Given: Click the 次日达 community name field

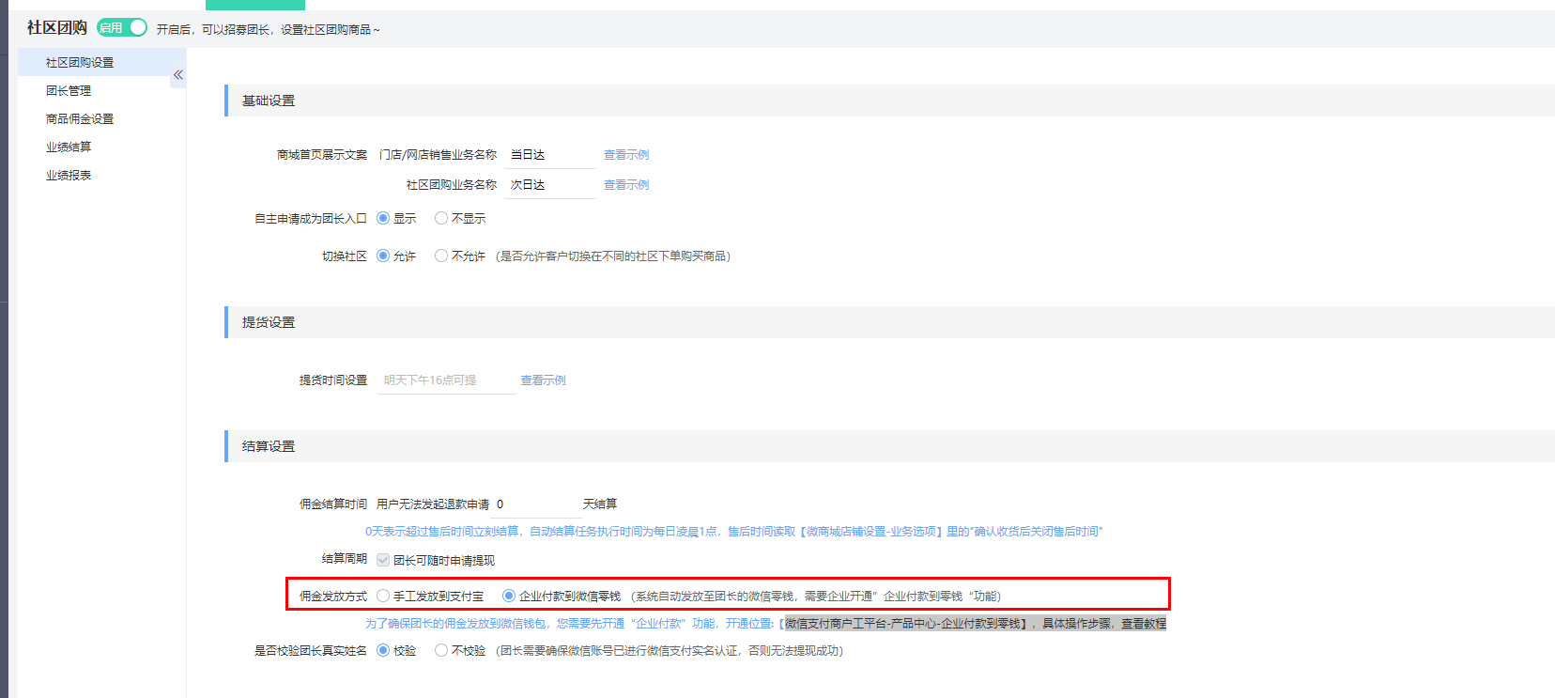Looking at the screenshot, I should pyautogui.click(x=549, y=185).
